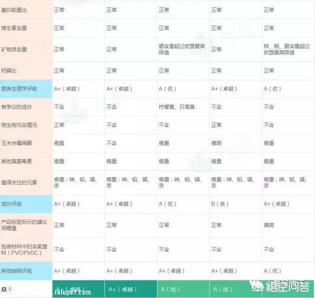Click the 营养生理学评级 blue header cell

point(26,89)
